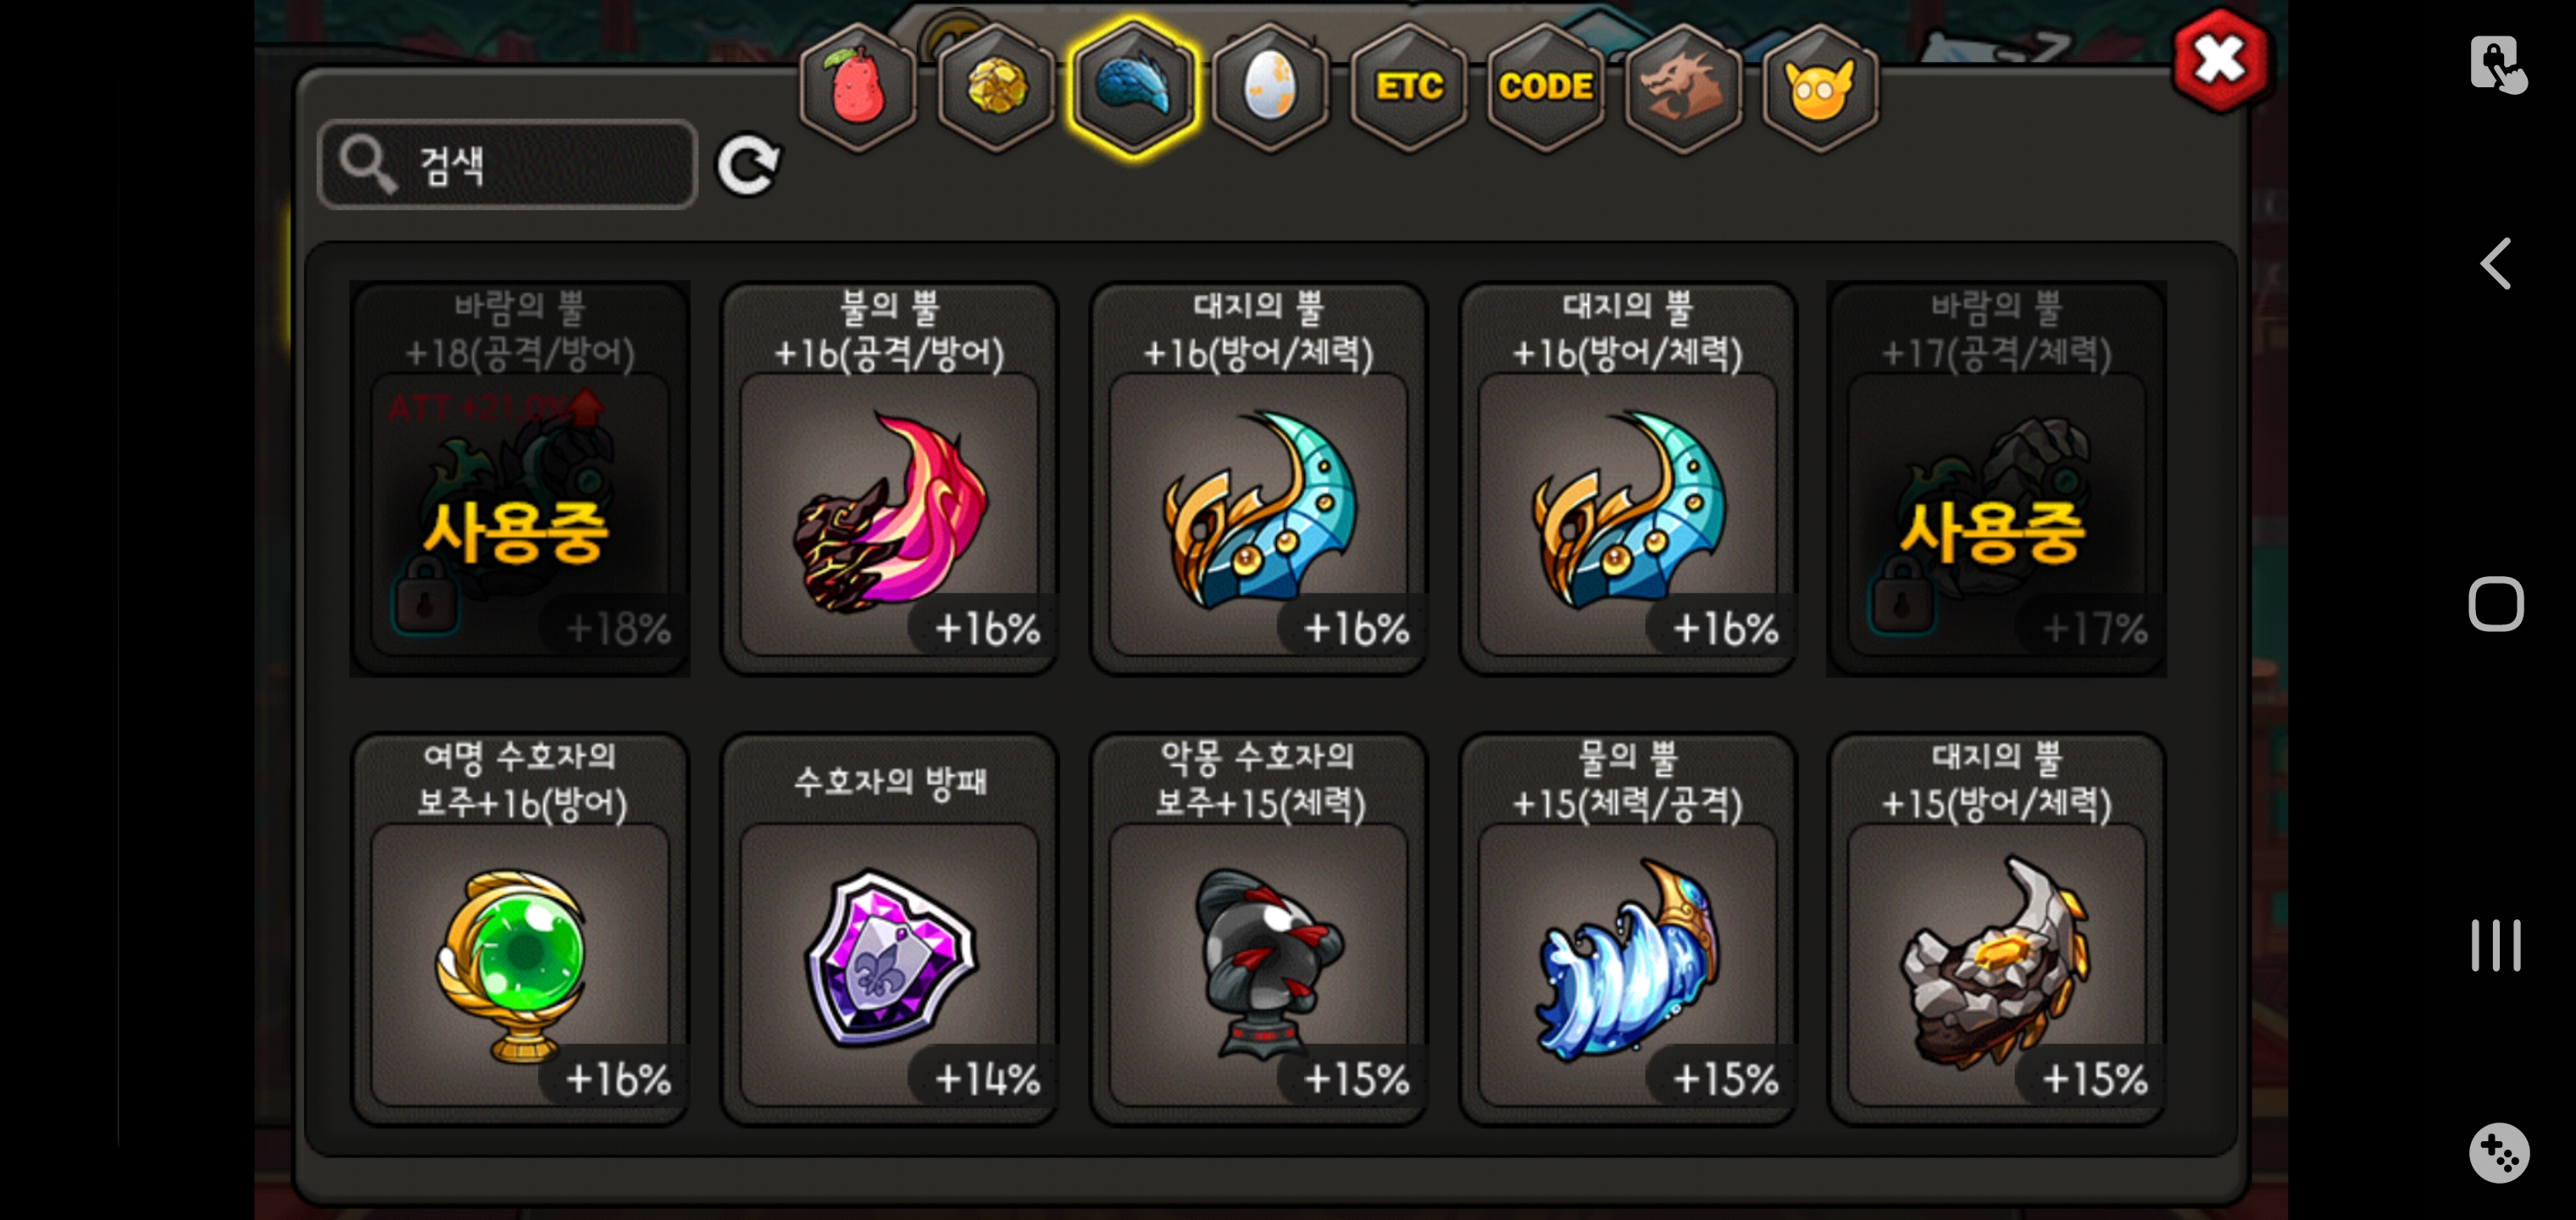Open the ETC category tab

(1408, 88)
